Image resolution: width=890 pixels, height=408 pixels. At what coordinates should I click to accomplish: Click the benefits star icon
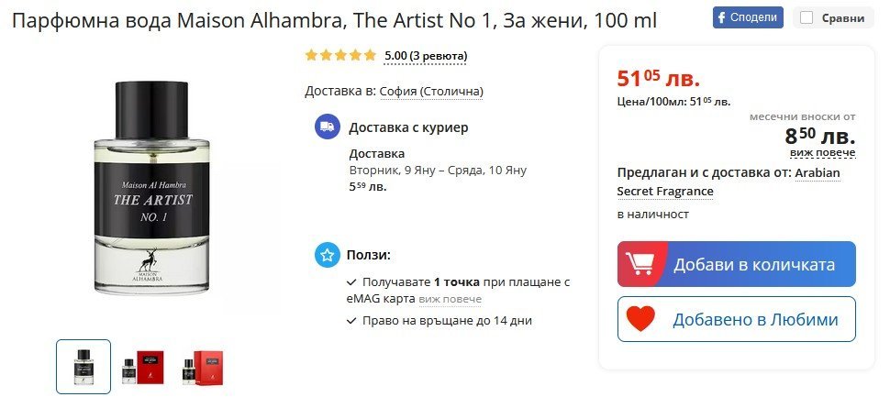point(326,255)
